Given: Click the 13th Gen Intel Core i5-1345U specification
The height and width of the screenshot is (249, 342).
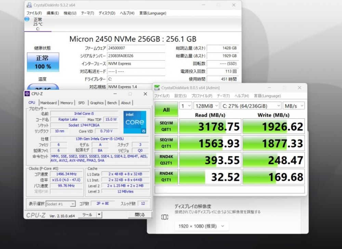Looking at the screenshot, I should click(100, 139).
